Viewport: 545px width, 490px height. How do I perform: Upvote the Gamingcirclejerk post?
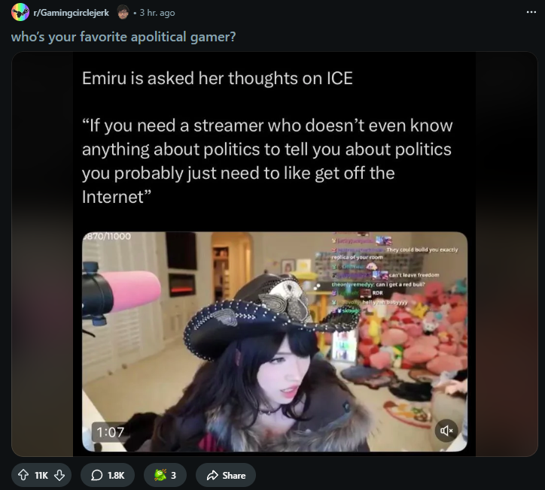click(23, 475)
